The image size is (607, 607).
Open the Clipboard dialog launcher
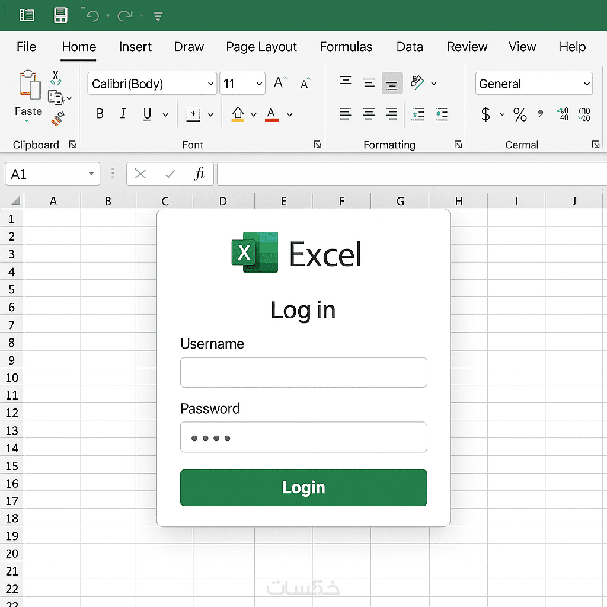click(x=72, y=145)
